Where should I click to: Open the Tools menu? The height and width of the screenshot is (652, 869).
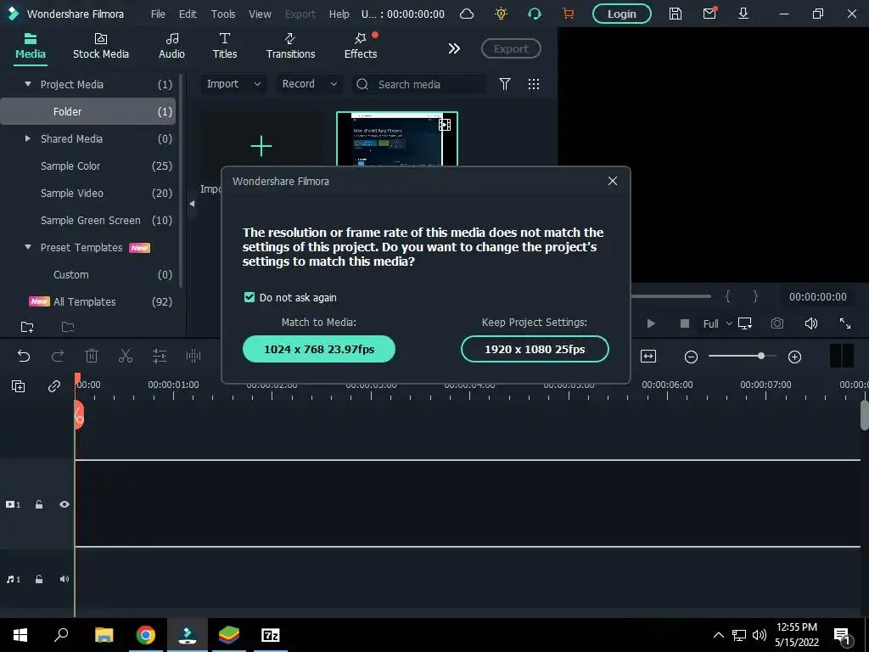pos(223,14)
